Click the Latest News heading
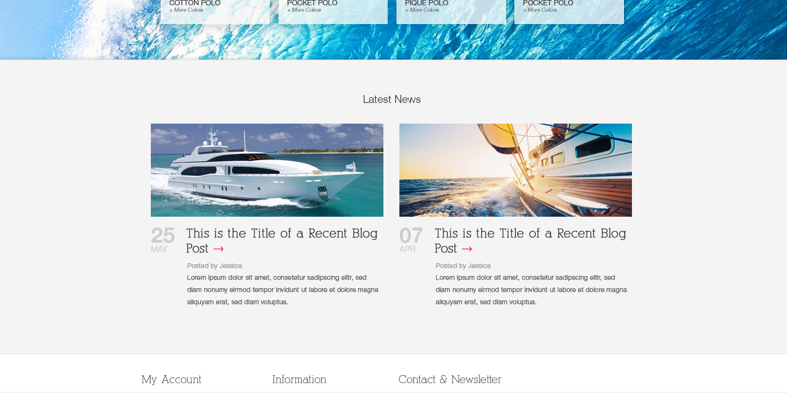This screenshot has width=787, height=393. click(392, 99)
